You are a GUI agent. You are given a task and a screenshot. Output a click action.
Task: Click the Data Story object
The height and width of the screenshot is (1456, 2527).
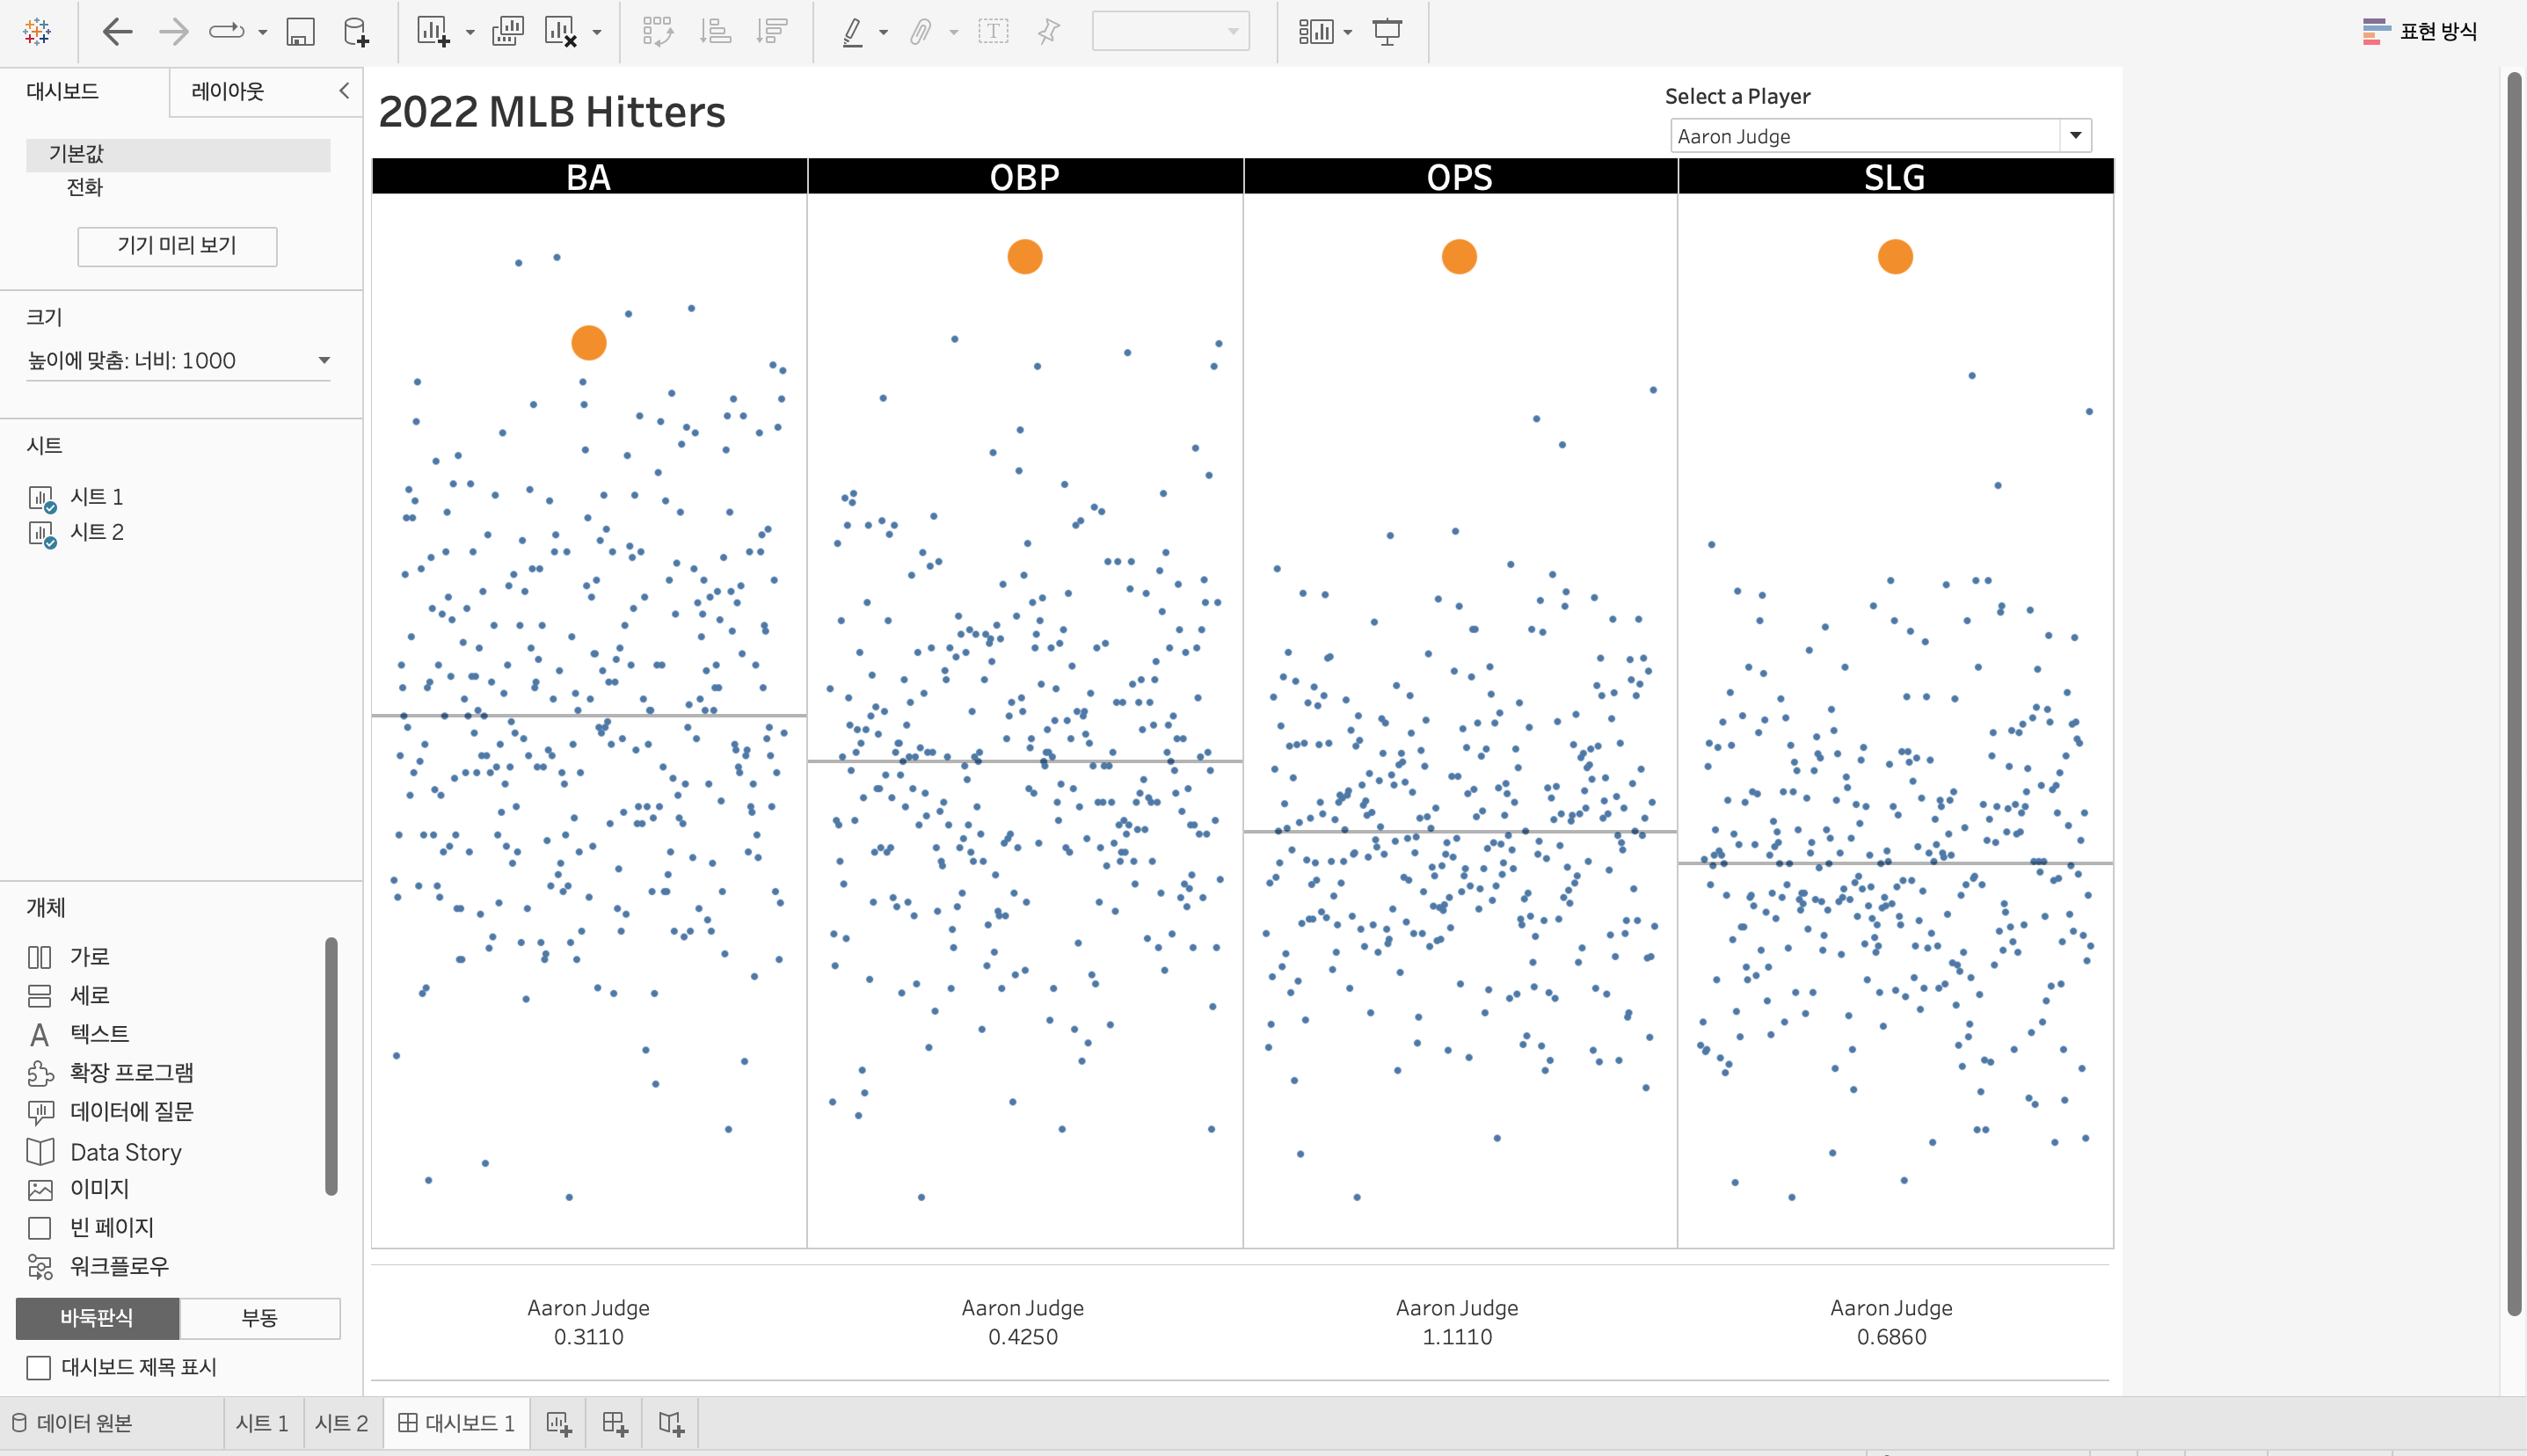[105, 1152]
